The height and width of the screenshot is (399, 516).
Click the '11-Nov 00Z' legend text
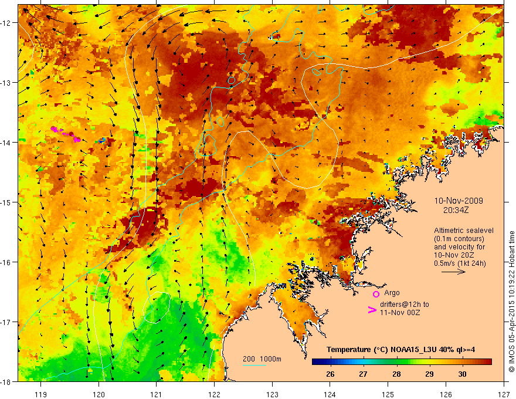400,313
